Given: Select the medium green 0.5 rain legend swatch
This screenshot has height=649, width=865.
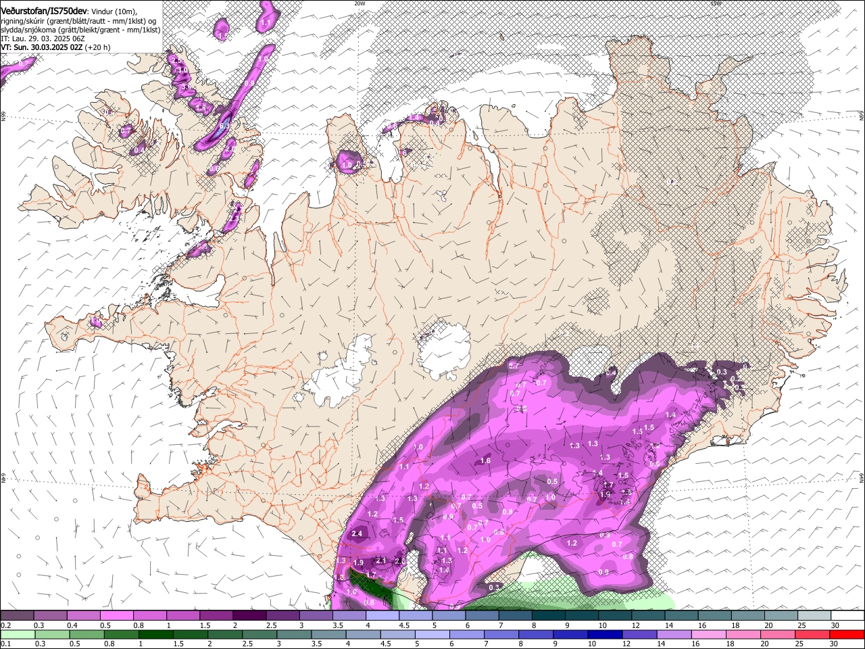Looking at the screenshot, I should tap(86, 634).
